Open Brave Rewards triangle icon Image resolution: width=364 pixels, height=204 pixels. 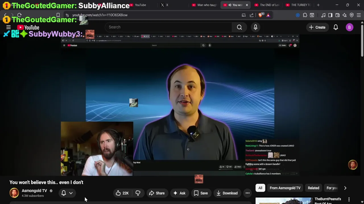(x=268, y=15)
